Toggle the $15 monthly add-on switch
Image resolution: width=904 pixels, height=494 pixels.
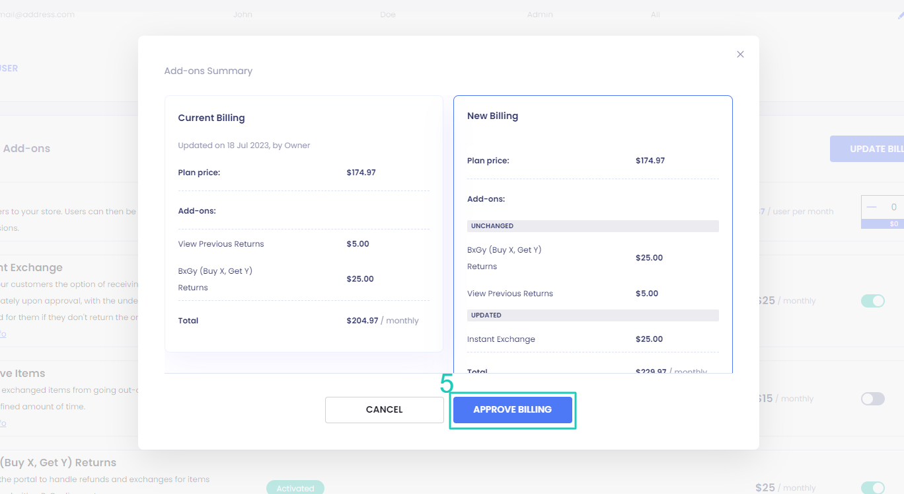pyautogui.click(x=872, y=399)
